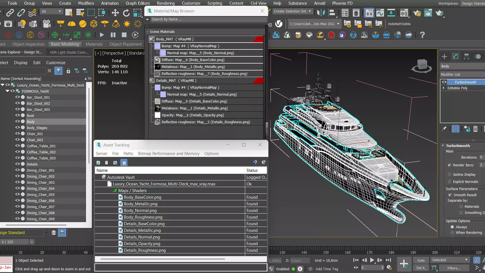The image size is (485, 273).
Task: Click the Set K. button
Action: [421, 268]
